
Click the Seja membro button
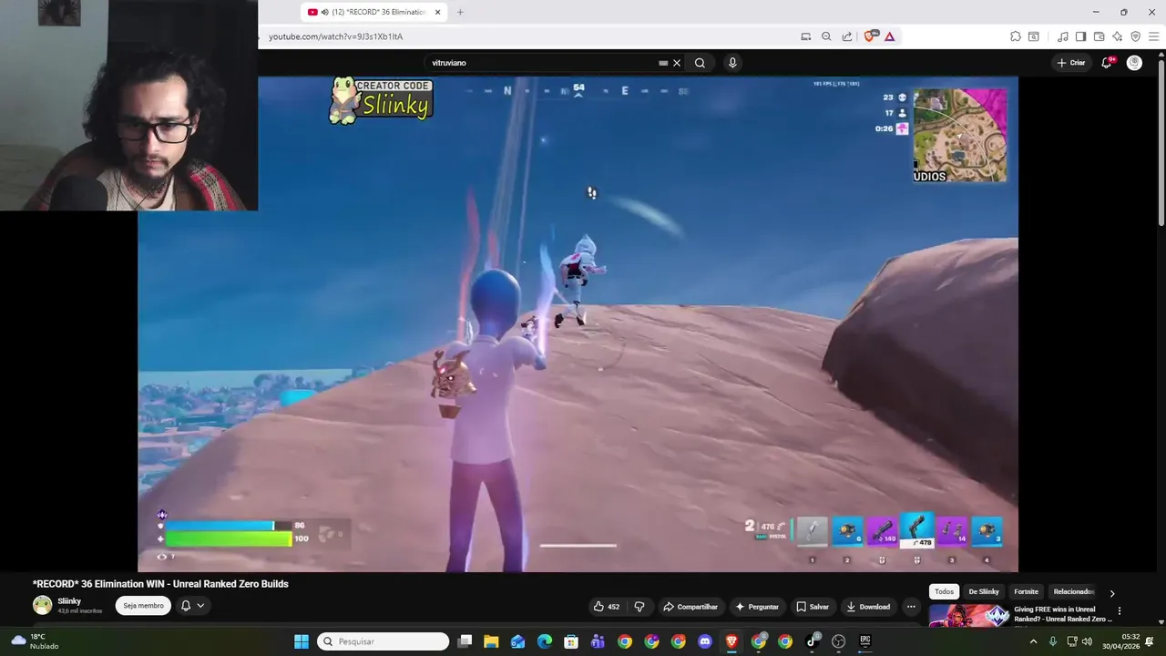click(x=143, y=606)
